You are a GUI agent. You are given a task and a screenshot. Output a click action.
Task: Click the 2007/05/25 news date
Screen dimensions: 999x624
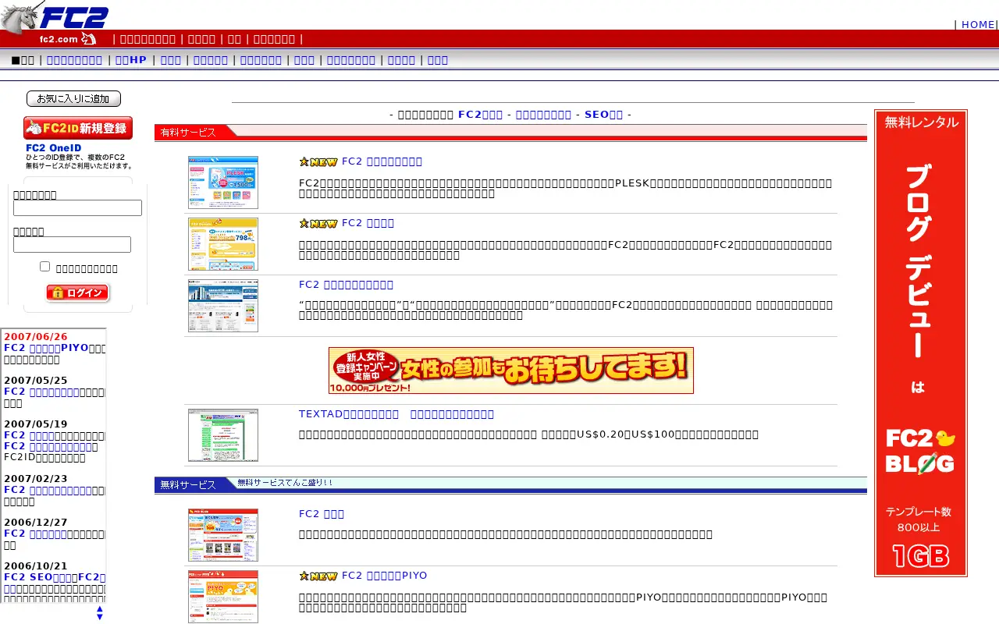coord(36,381)
